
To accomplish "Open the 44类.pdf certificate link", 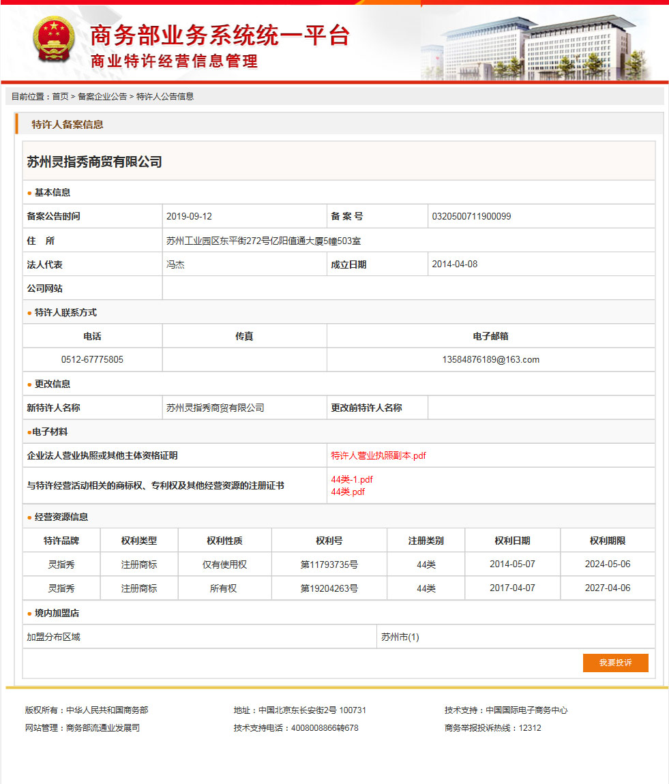I will [x=348, y=492].
